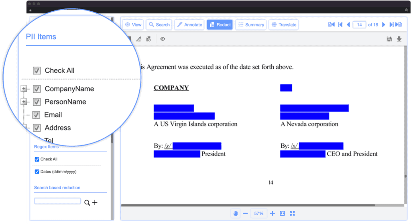The height and width of the screenshot is (224, 411).
Task: Toggle redaction preview eye icon
Action: pos(163,39)
